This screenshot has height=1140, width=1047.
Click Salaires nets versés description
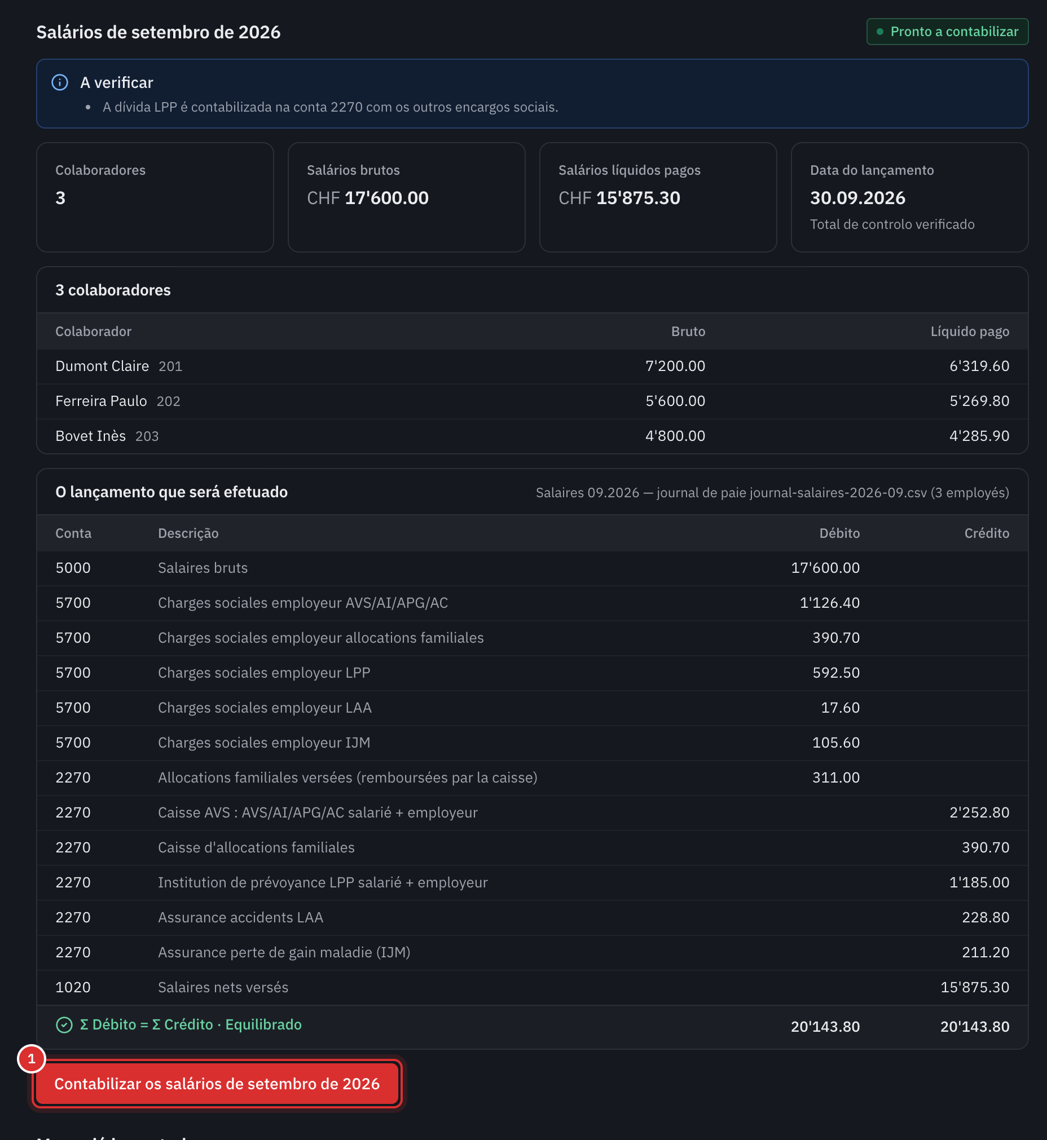[x=223, y=988]
